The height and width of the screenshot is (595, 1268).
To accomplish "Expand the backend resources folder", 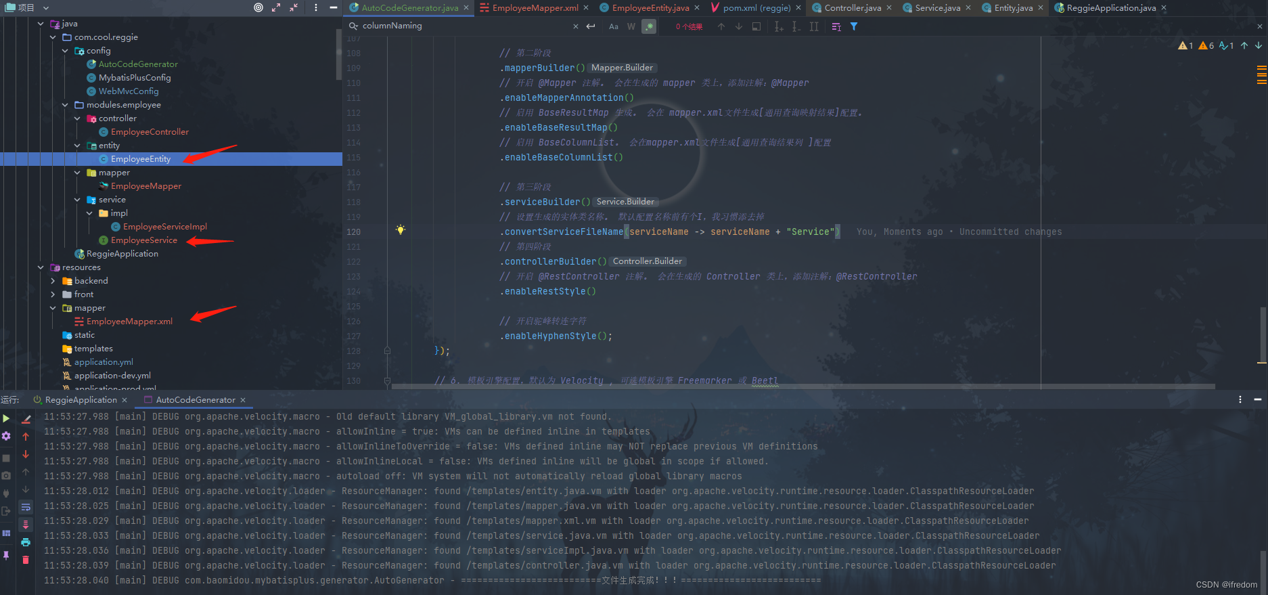I will click(53, 281).
